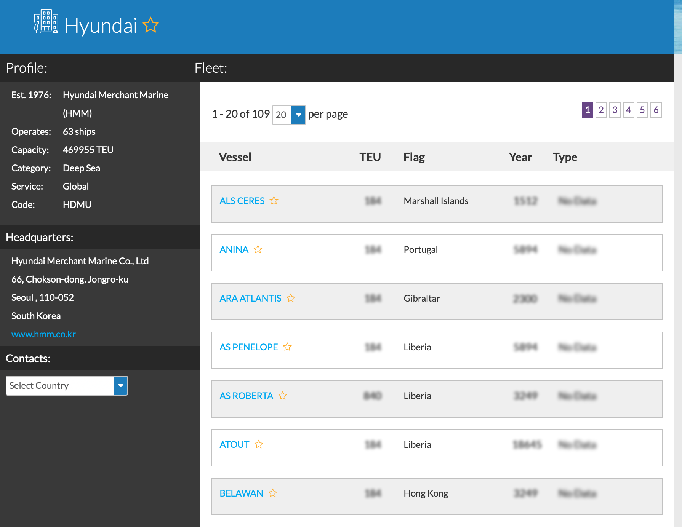Click the Hyundai page title
Screen dimensions: 682x527
[x=101, y=26]
